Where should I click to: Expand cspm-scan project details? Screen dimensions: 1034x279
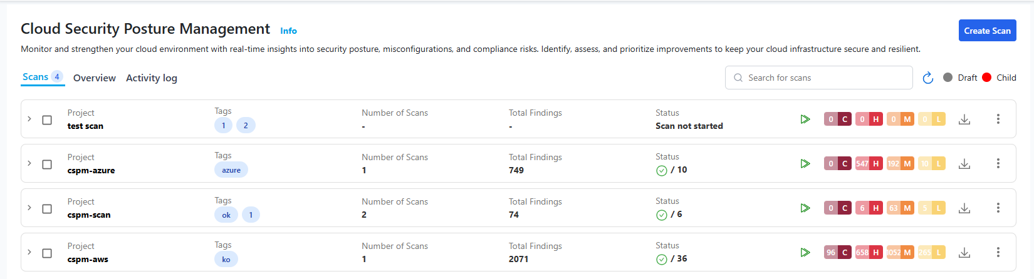click(x=29, y=208)
